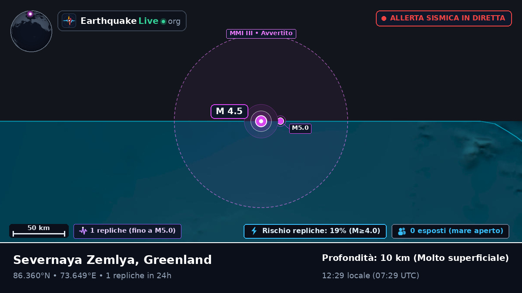The image size is (522, 293).
Task: Click the EarthquakeLive compass logo icon
Action: (69, 21)
